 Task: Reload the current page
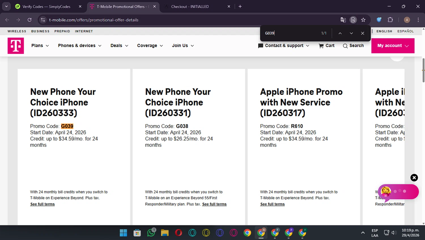pos(29,20)
